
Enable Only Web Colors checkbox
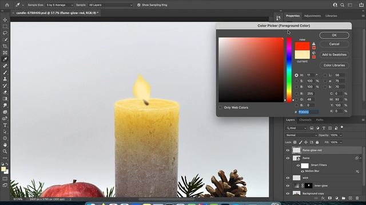220,108
